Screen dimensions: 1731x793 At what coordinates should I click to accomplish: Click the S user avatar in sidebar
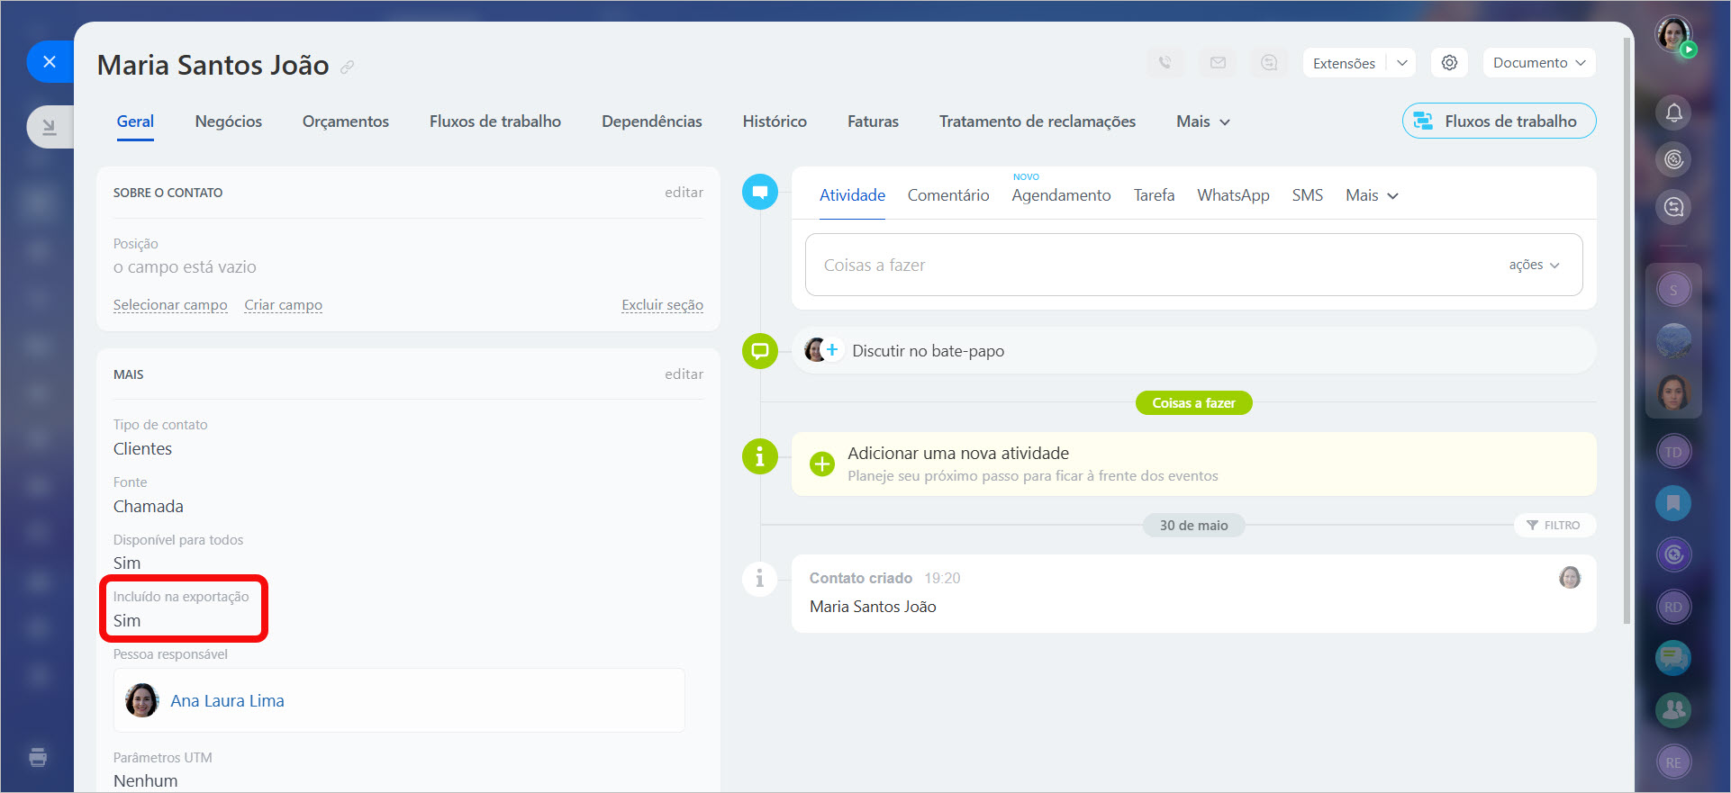(1673, 290)
